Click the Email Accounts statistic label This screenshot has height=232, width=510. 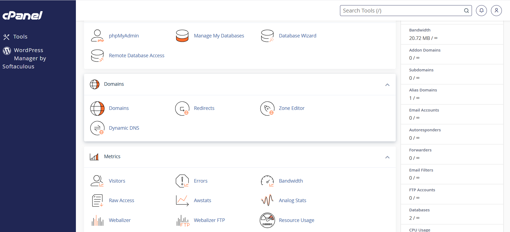[424, 110]
